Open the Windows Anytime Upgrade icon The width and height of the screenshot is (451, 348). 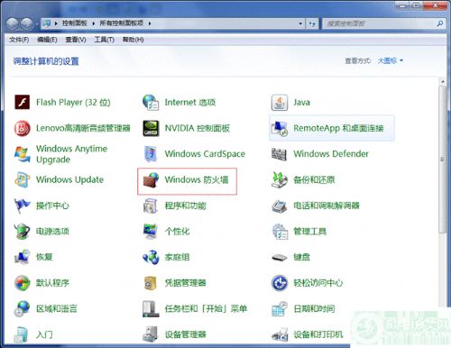pos(23,154)
